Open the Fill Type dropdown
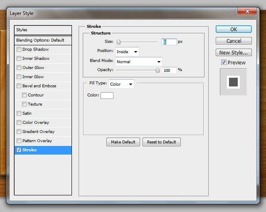Image resolution: width=266 pixels, height=212 pixels. (x=121, y=84)
